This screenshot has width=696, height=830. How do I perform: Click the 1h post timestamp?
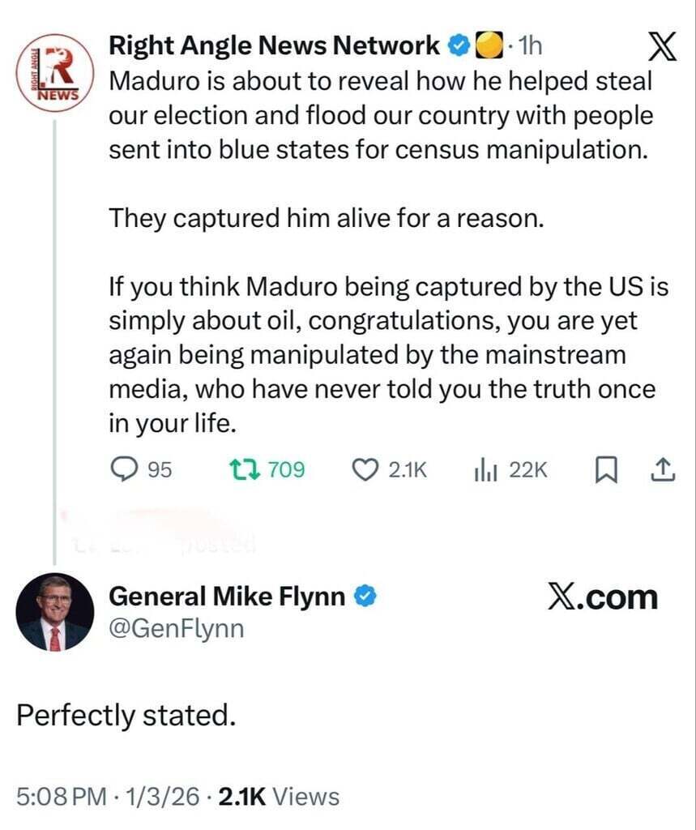528,46
